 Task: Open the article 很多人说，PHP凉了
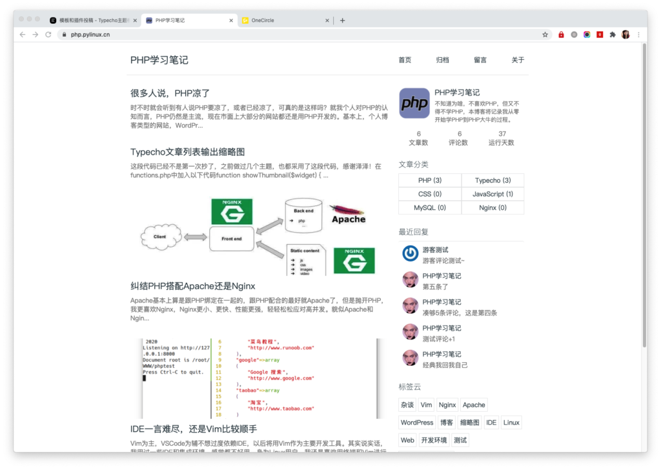[170, 93]
